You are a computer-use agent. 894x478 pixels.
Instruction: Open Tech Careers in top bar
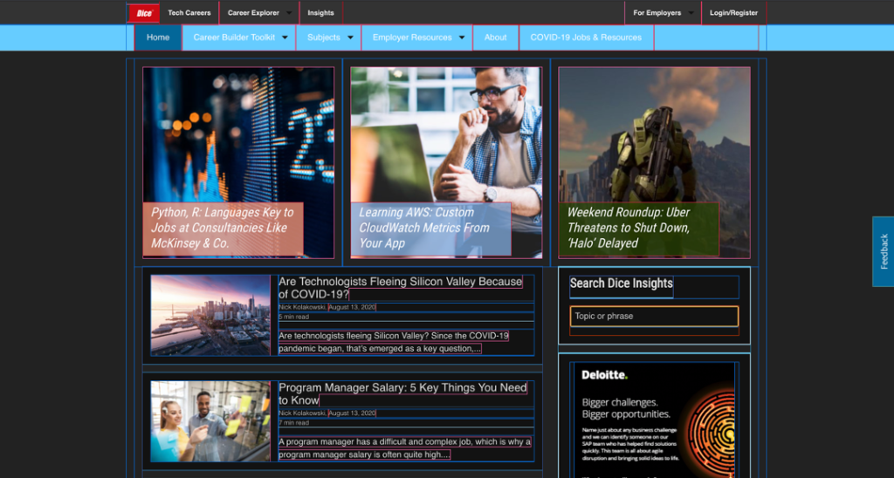(x=189, y=12)
